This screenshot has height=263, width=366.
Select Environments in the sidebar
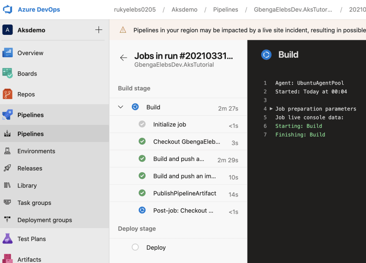[x=36, y=151]
